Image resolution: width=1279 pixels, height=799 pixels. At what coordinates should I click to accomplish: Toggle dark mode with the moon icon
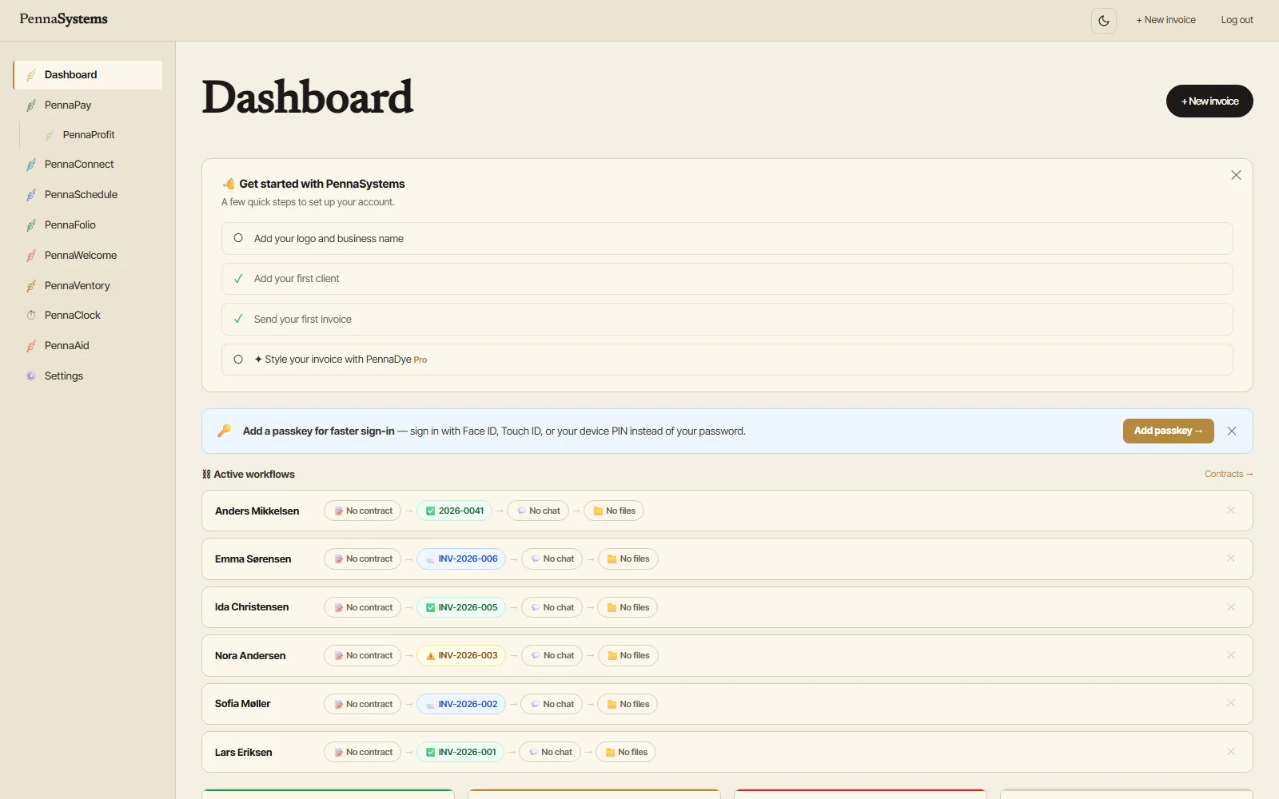(1104, 21)
